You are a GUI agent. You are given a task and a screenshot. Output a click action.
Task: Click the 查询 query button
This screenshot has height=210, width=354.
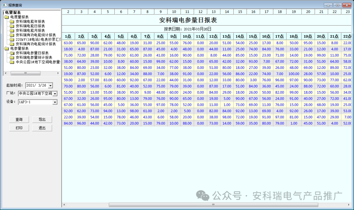[19, 119]
